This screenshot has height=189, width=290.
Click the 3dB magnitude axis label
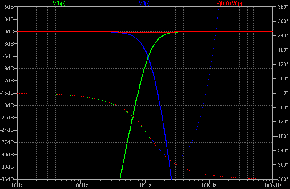(x=9, y=19)
